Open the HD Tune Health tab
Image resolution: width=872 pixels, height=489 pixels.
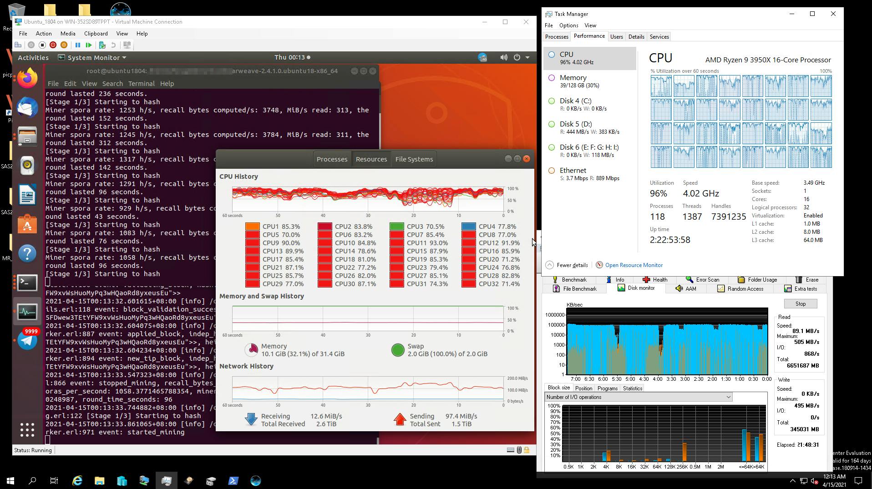[655, 280]
